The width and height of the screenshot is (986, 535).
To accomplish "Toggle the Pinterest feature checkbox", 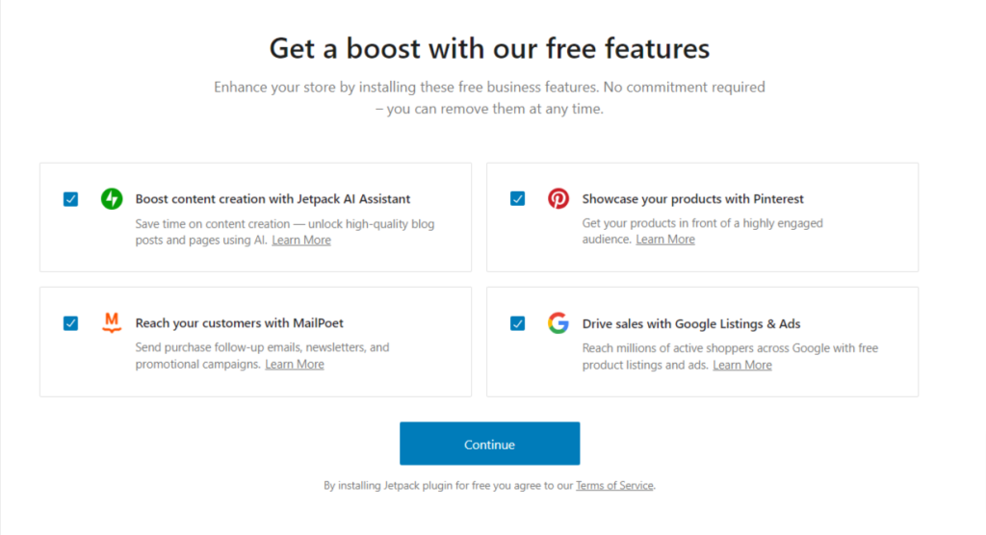I will (518, 199).
